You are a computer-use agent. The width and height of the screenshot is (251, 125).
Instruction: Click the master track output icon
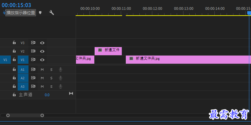click(71, 93)
